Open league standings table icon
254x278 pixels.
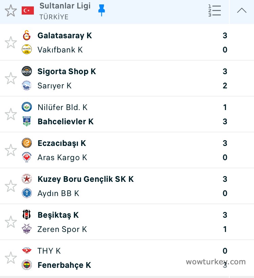(214, 11)
